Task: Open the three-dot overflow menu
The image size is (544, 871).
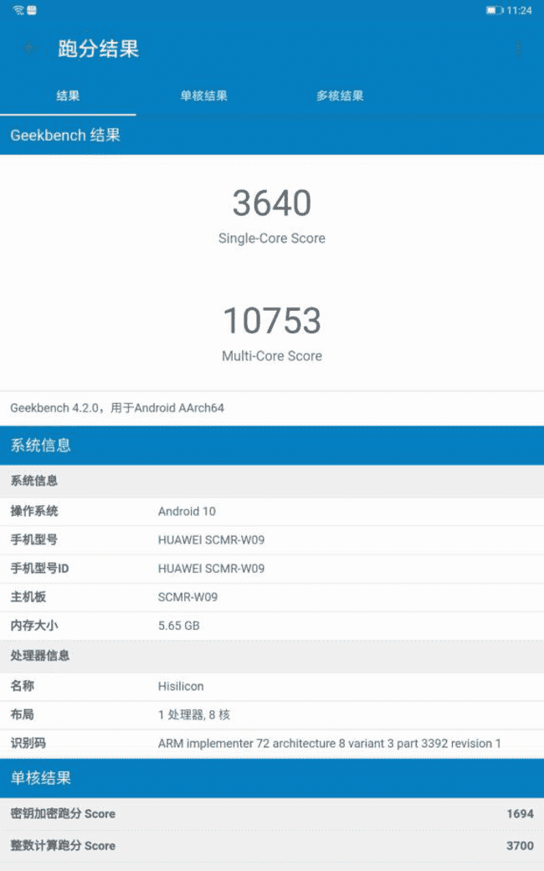Action: (x=519, y=49)
